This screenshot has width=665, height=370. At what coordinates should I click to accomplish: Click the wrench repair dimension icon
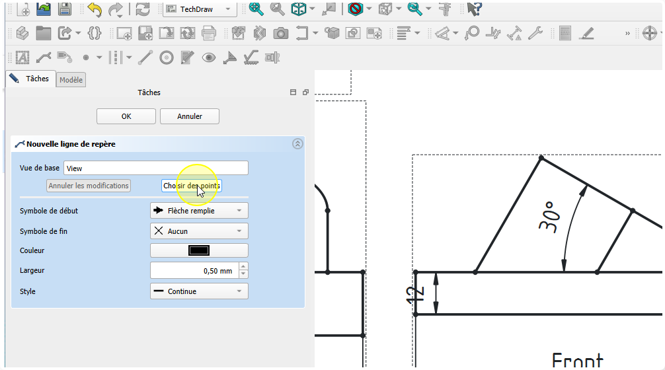coord(535,33)
